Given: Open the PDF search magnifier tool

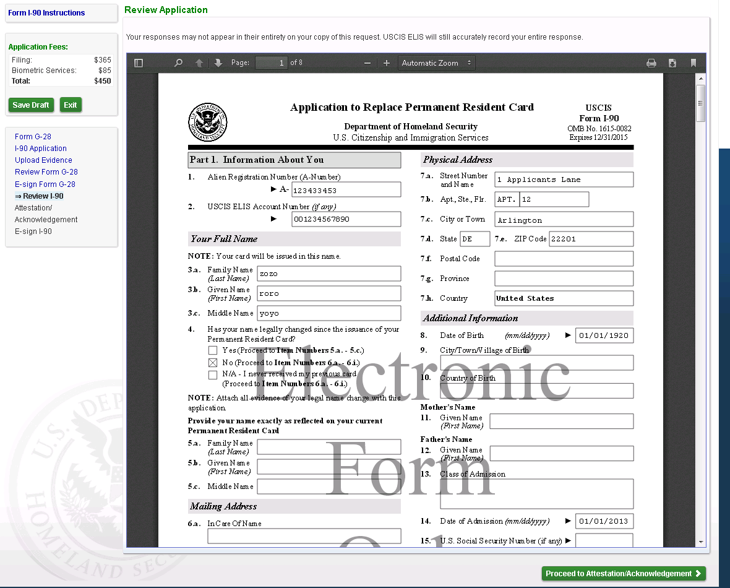Looking at the screenshot, I should pos(179,63).
